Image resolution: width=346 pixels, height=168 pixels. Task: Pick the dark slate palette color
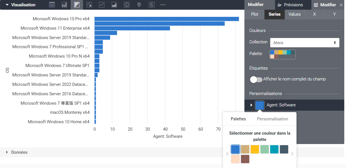coord(284,149)
